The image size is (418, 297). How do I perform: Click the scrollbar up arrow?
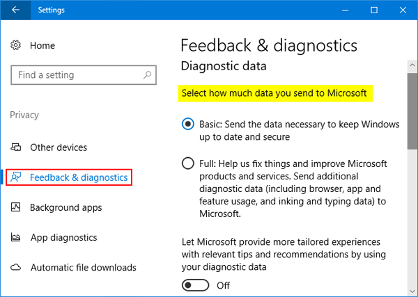(412, 66)
